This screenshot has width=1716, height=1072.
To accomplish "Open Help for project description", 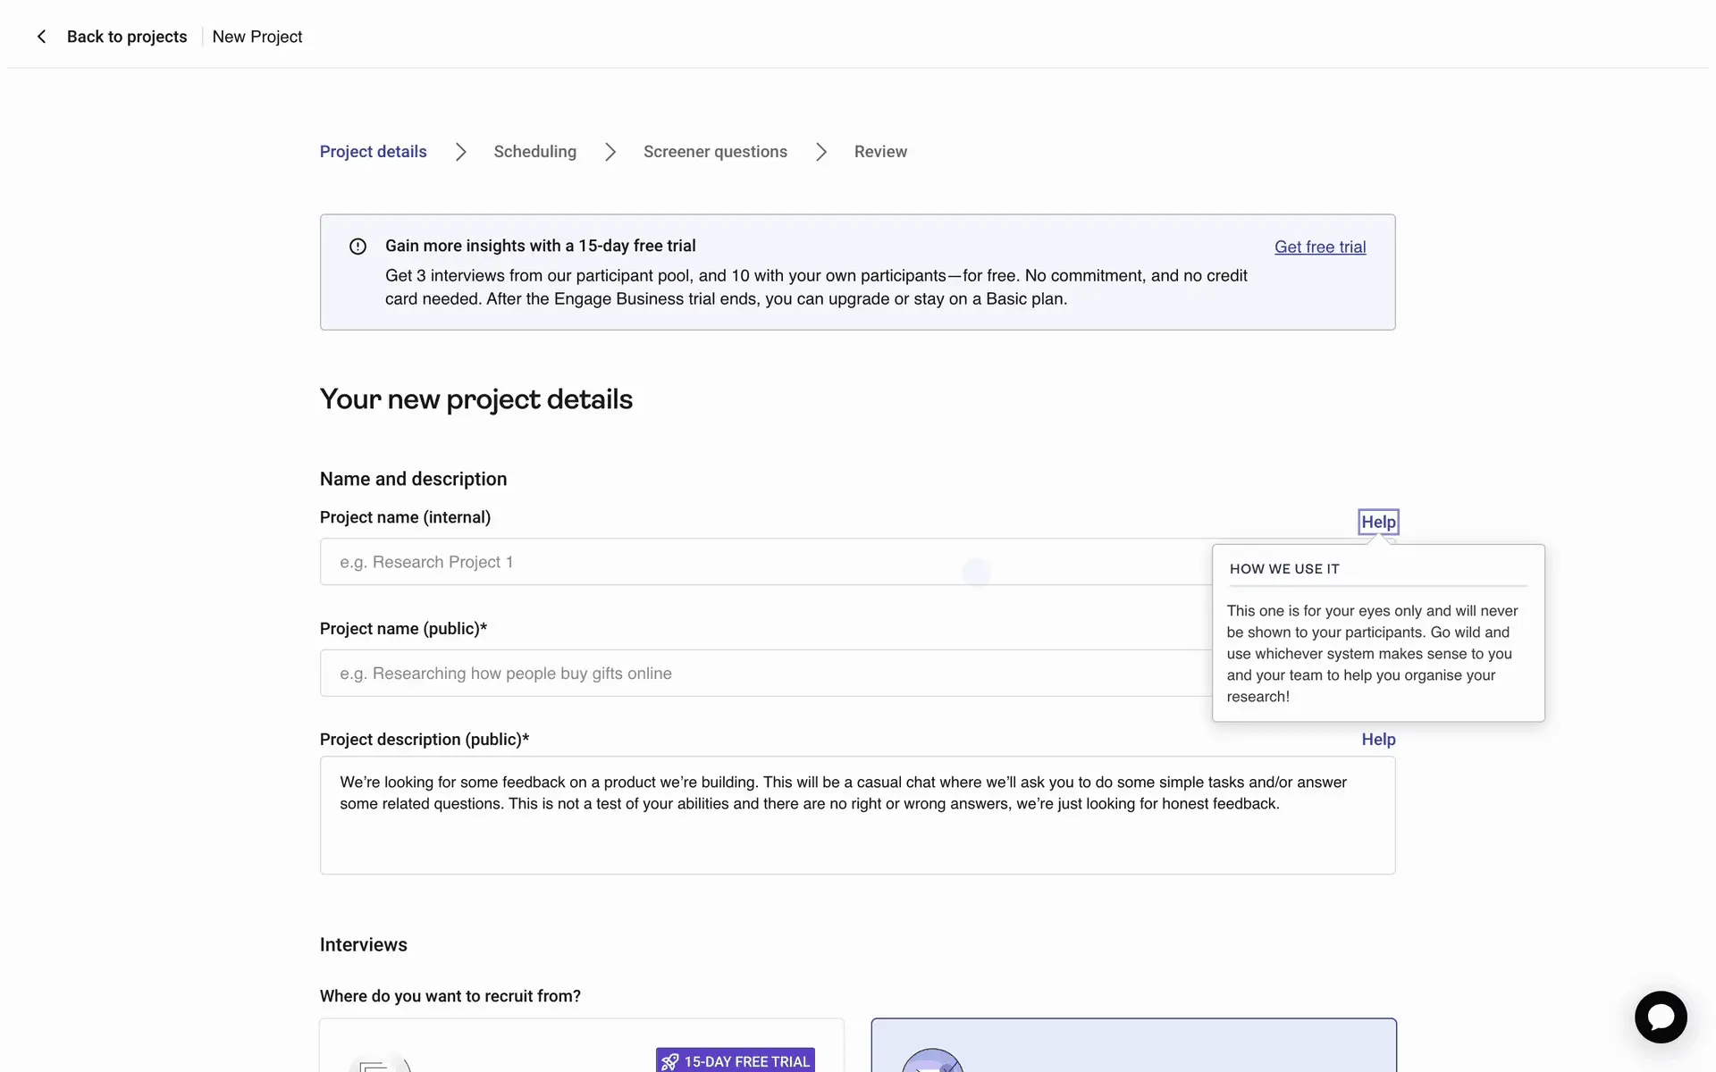I will click(1377, 740).
